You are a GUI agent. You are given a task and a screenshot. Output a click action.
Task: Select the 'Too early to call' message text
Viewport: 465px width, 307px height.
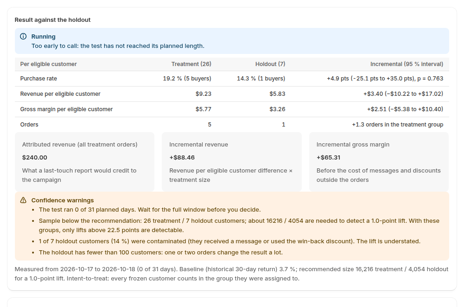118,46
